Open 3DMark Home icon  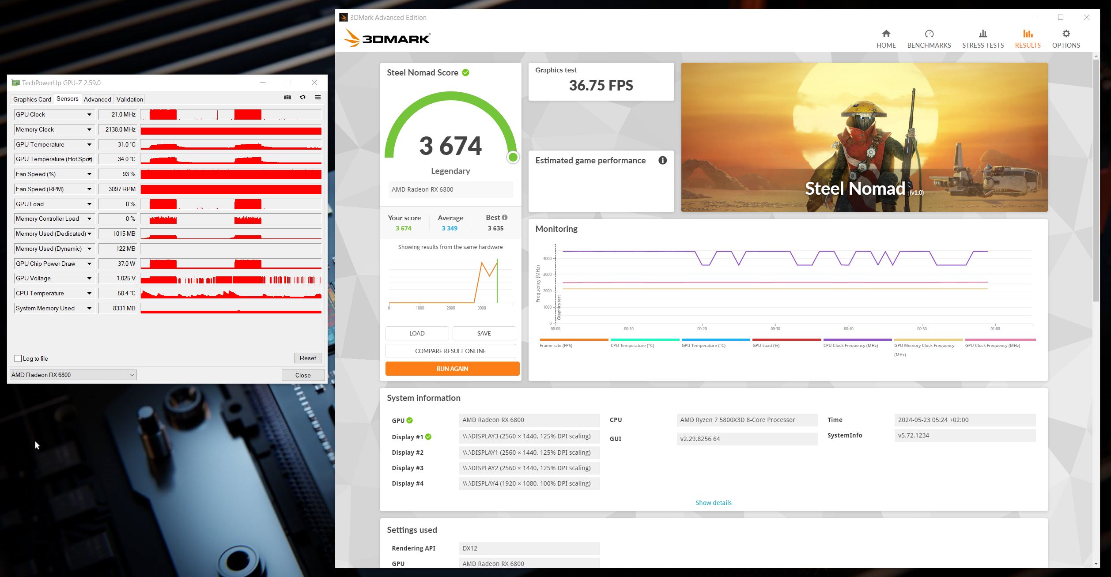886,34
